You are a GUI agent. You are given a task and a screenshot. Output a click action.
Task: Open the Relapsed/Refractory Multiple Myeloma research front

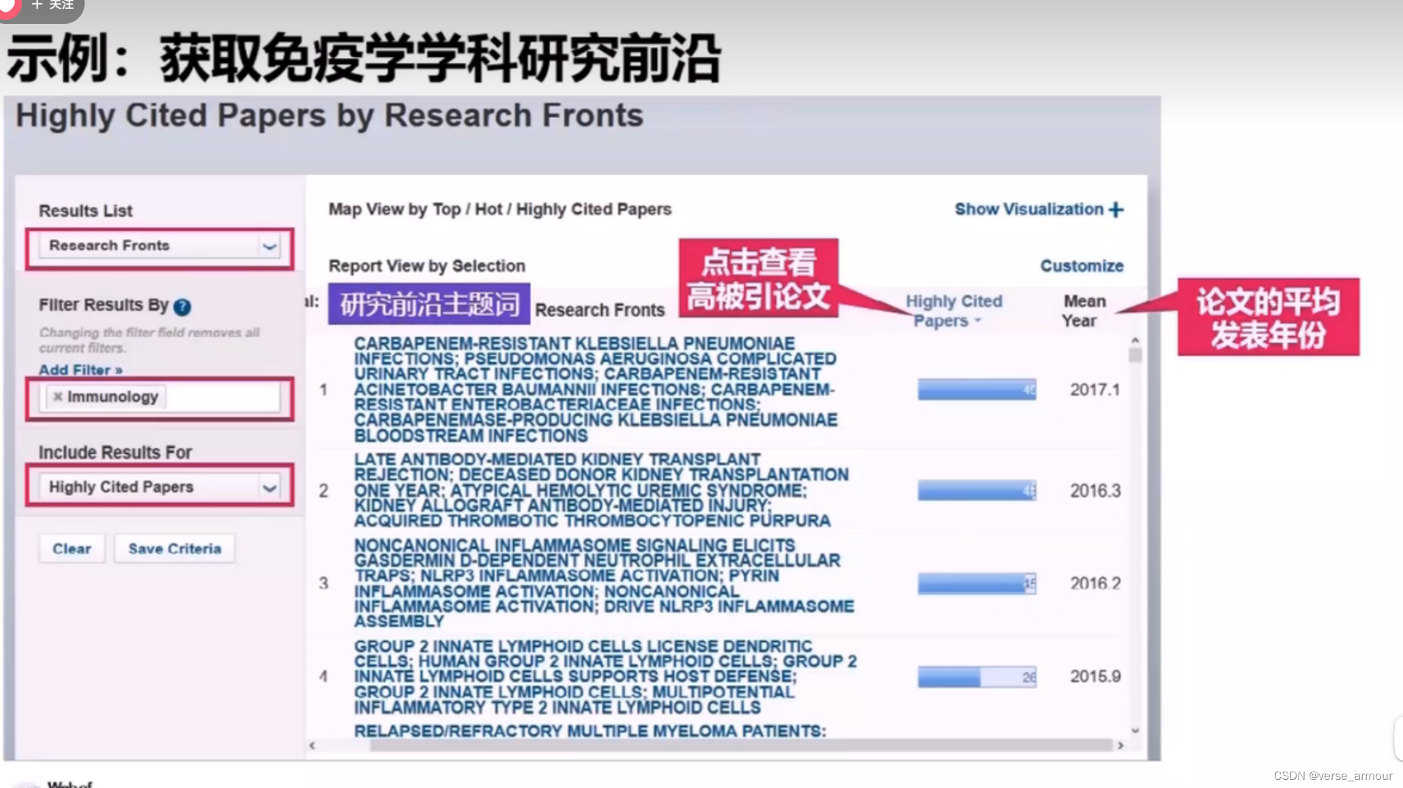pos(590,731)
